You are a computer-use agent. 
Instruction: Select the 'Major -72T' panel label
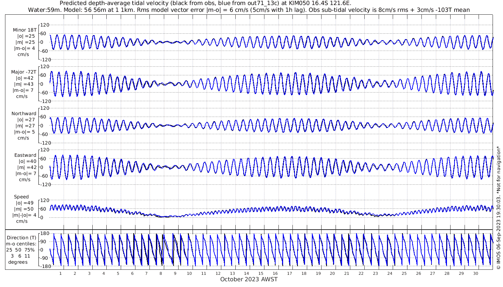pyautogui.click(x=24, y=72)
